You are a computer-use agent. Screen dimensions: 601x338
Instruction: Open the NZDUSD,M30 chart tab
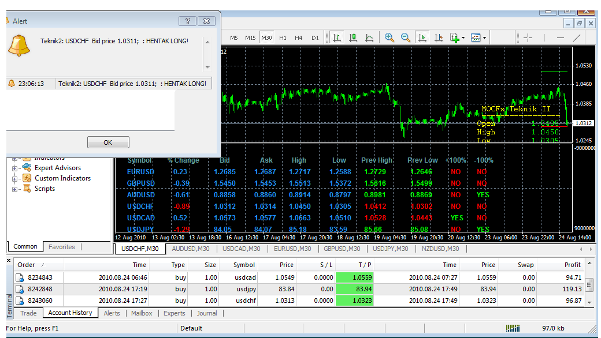click(x=440, y=249)
